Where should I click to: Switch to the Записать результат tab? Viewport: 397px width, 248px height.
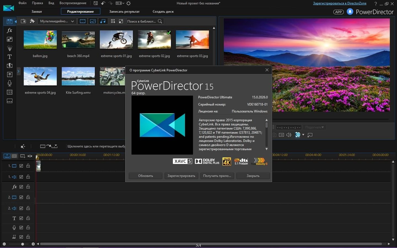tap(124, 12)
